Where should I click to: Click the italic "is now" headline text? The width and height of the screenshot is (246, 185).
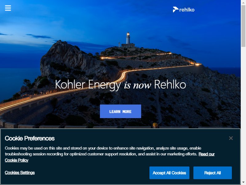tap(137, 85)
